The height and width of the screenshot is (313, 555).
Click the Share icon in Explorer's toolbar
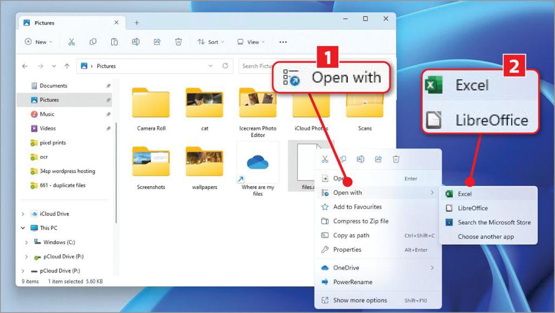pos(157,42)
